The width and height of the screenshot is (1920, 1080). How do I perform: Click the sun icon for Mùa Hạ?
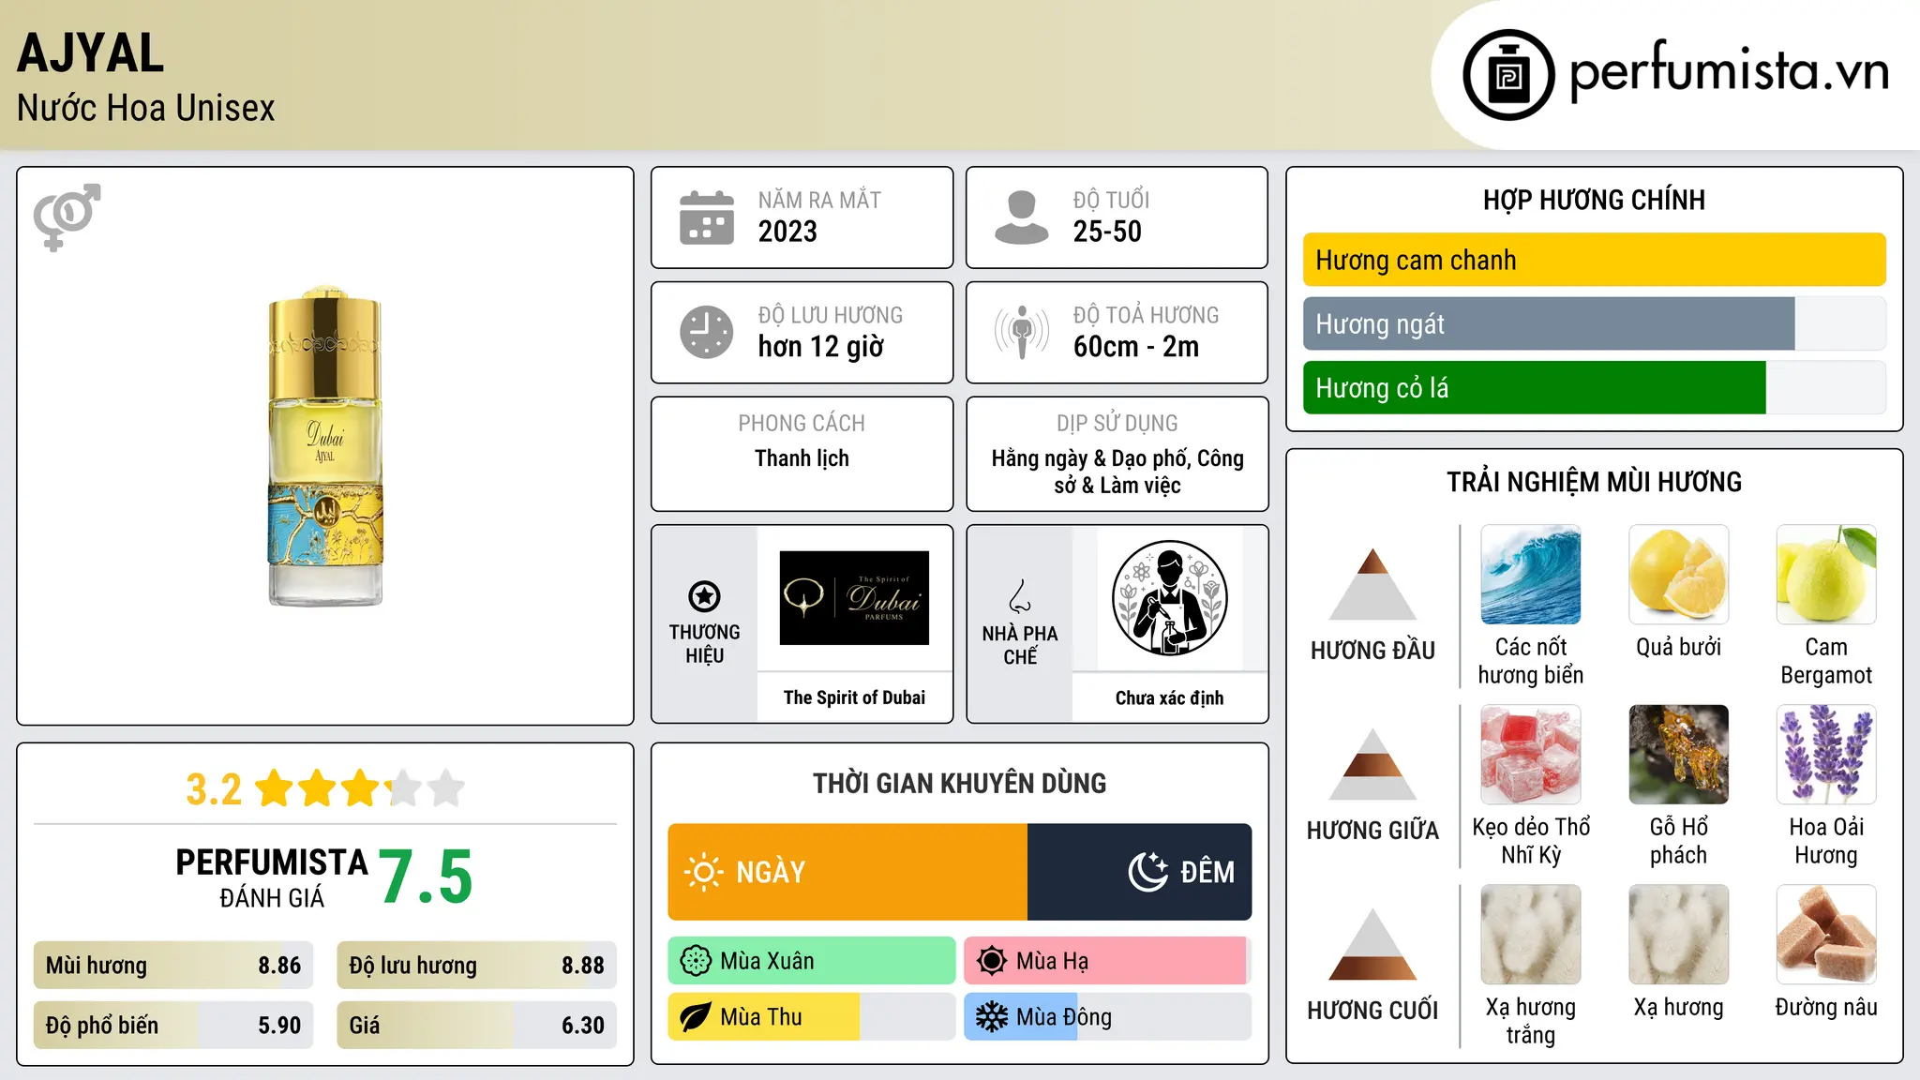(x=992, y=961)
